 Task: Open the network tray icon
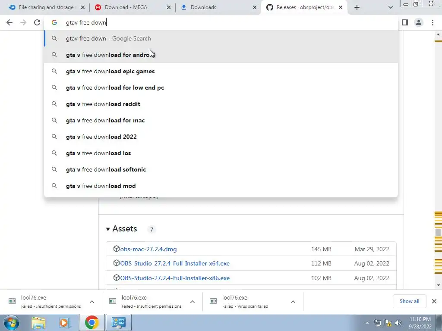tap(377, 323)
